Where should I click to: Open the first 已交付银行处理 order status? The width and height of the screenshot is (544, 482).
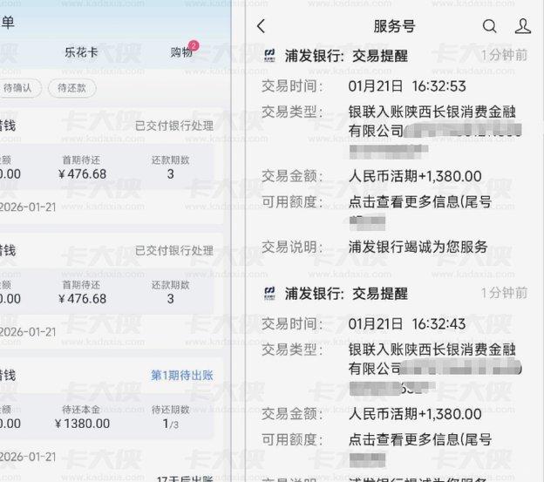tap(173, 126)
